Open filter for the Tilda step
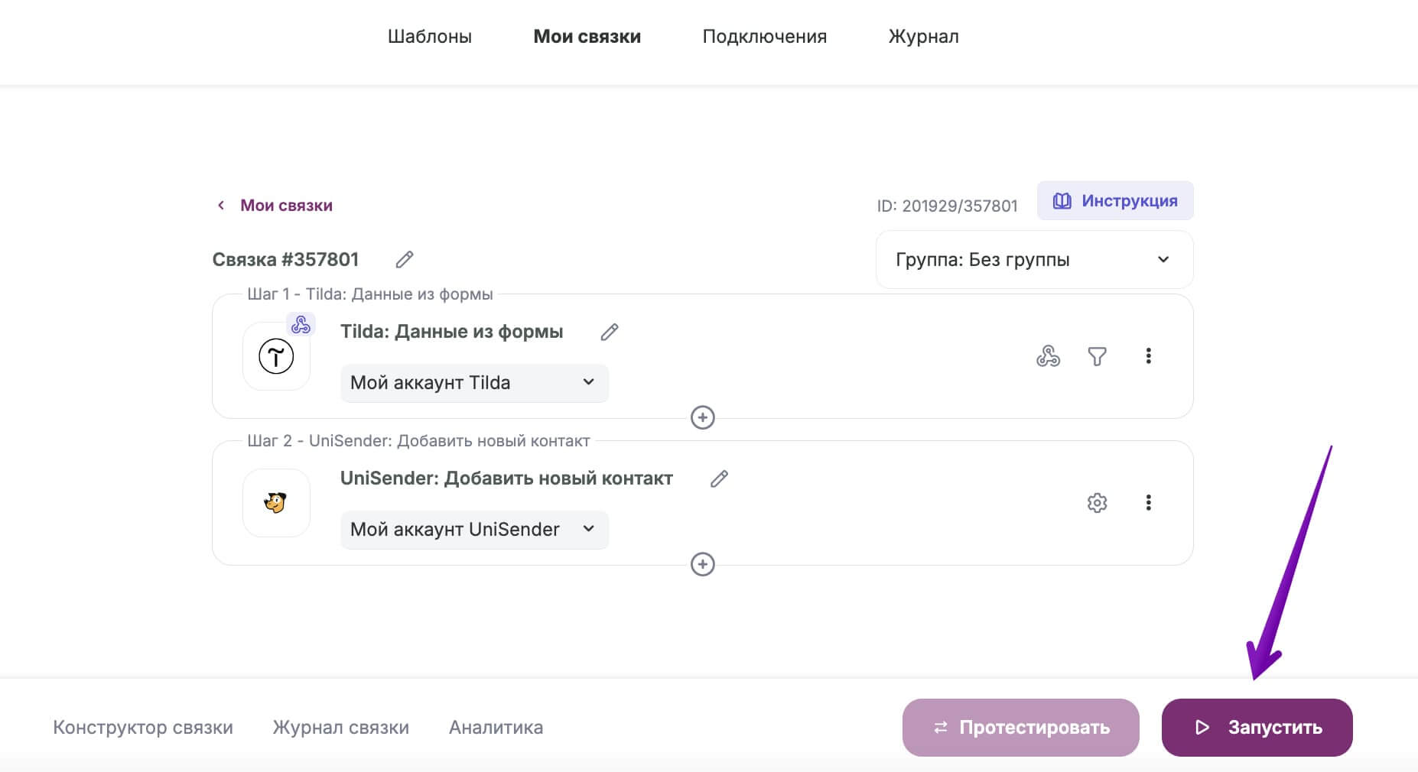This screenshot has height=772, width=1418. tap(1097, 356)
